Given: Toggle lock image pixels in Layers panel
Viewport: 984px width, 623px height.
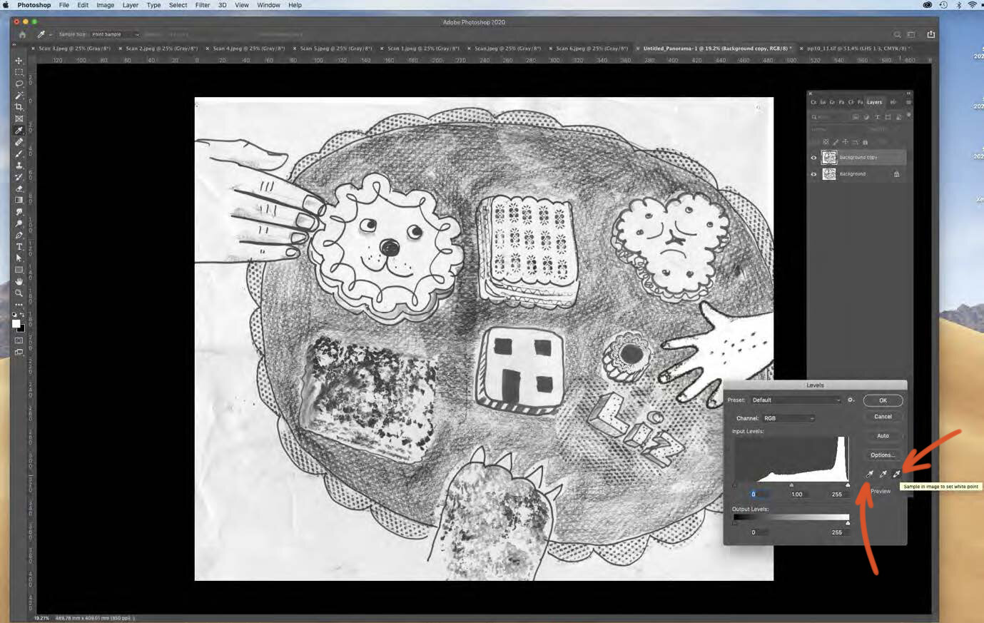Looking at the screenshot, I should pos(836,142).
